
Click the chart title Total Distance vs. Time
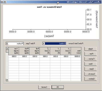pos(49,7)
